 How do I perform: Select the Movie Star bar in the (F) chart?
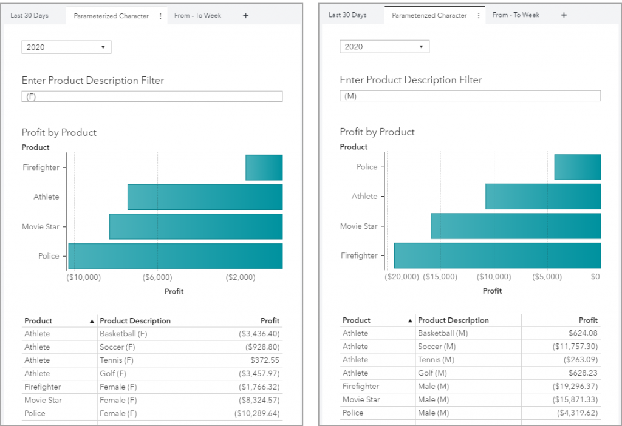click(x=196, y=226)
